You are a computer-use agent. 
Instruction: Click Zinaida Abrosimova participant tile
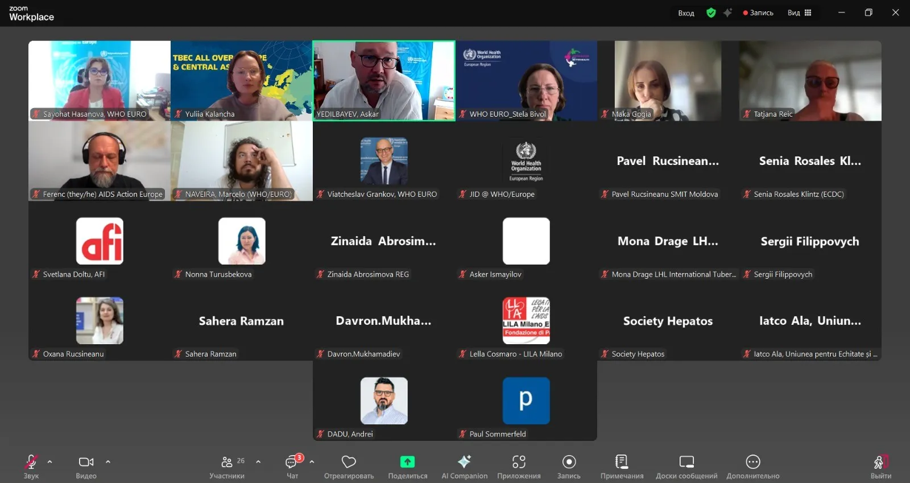pyautogui.click(x=384, y=241)
